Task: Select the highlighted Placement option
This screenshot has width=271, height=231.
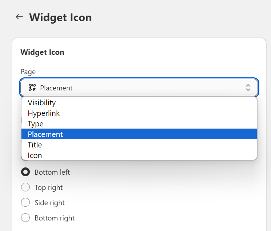Action: (x=45, y=134)
